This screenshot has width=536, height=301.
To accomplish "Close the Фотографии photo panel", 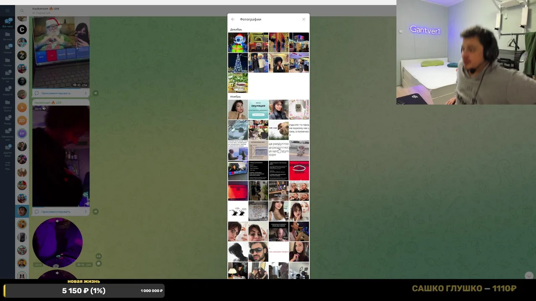I will (304, 19).
